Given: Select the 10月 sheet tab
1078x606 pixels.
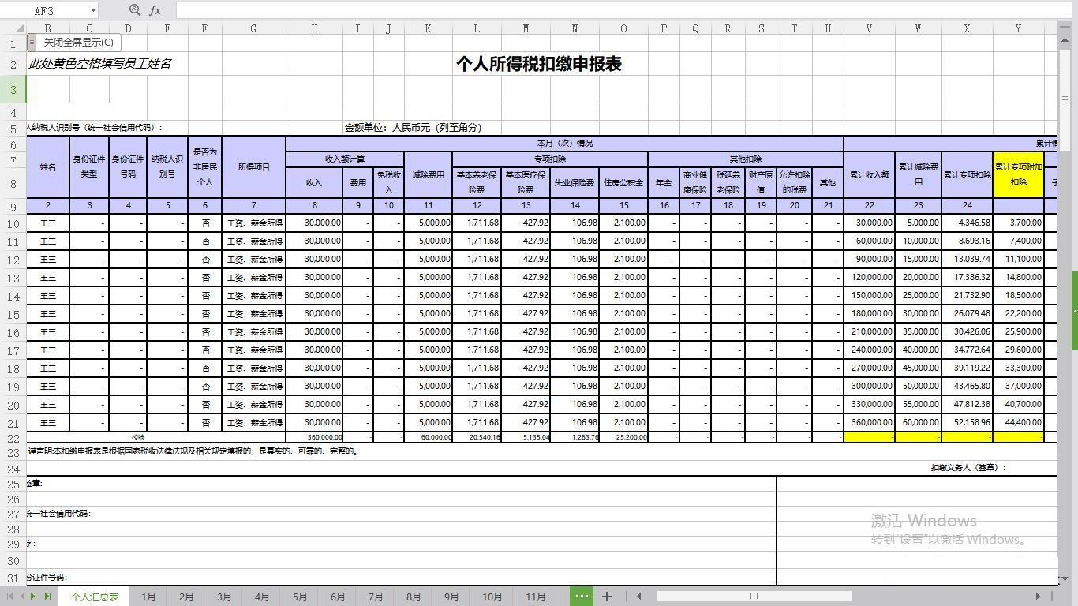Looking at the screenshot, I should pos(492,597).
